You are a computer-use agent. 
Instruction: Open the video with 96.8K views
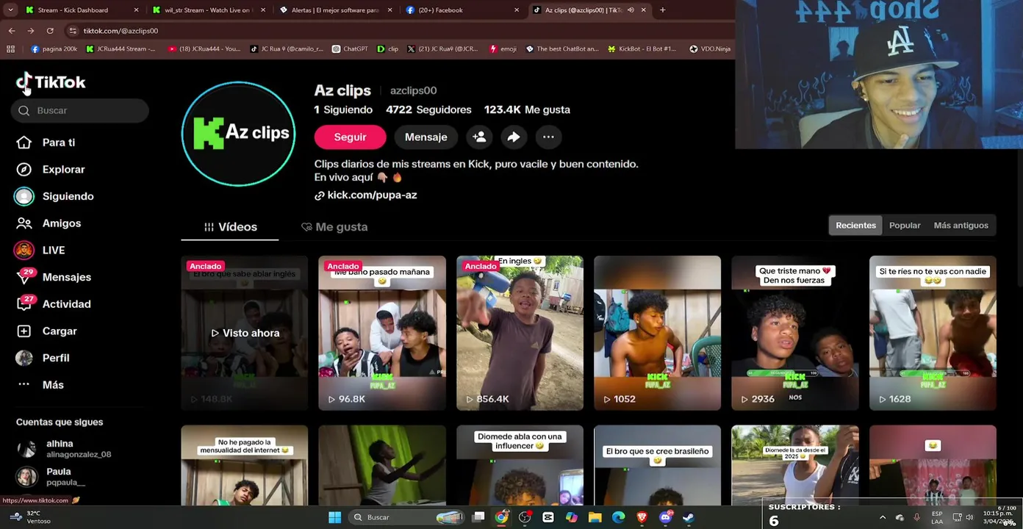(382, 333)
